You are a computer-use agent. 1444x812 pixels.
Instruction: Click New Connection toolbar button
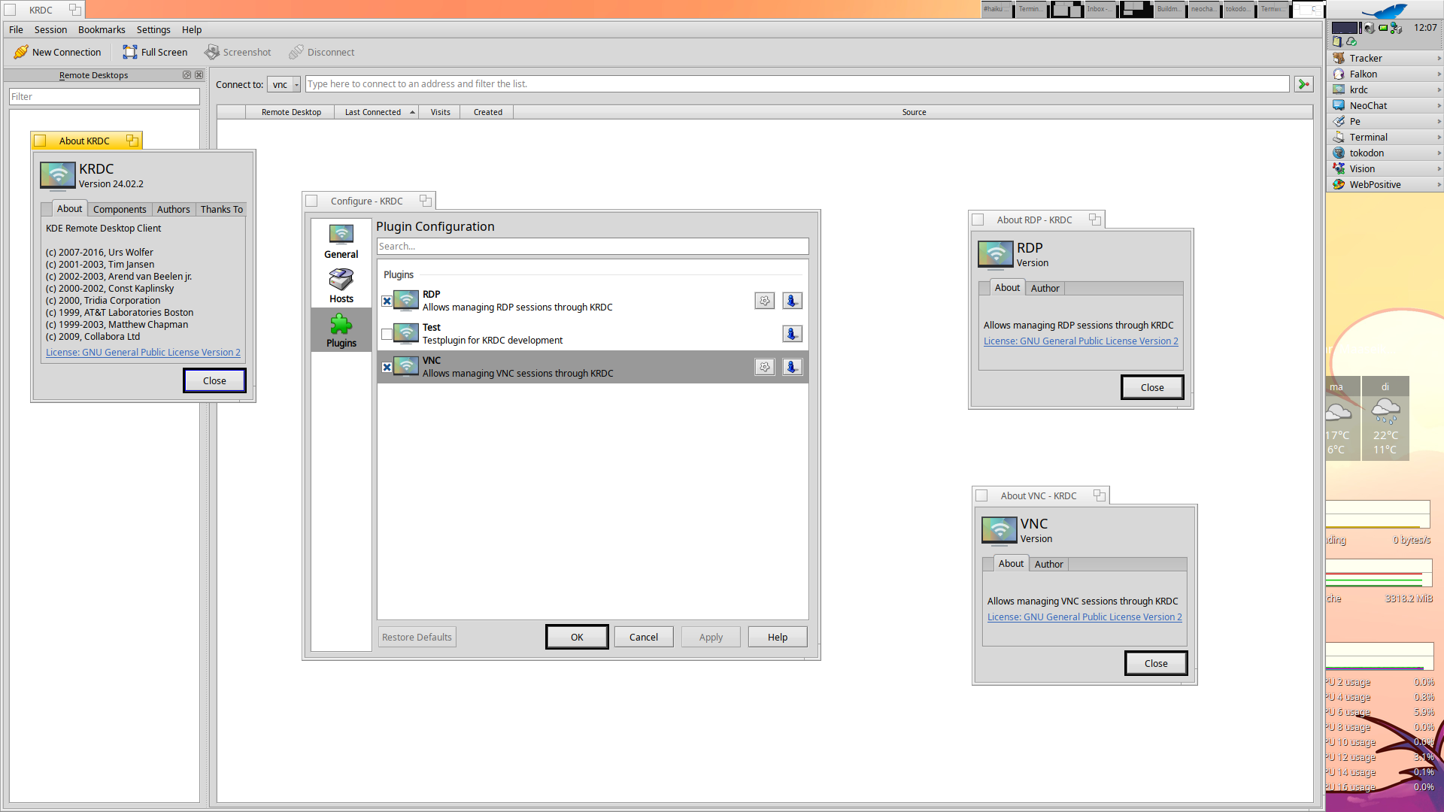pyautogui.click(x=57, y=52)
